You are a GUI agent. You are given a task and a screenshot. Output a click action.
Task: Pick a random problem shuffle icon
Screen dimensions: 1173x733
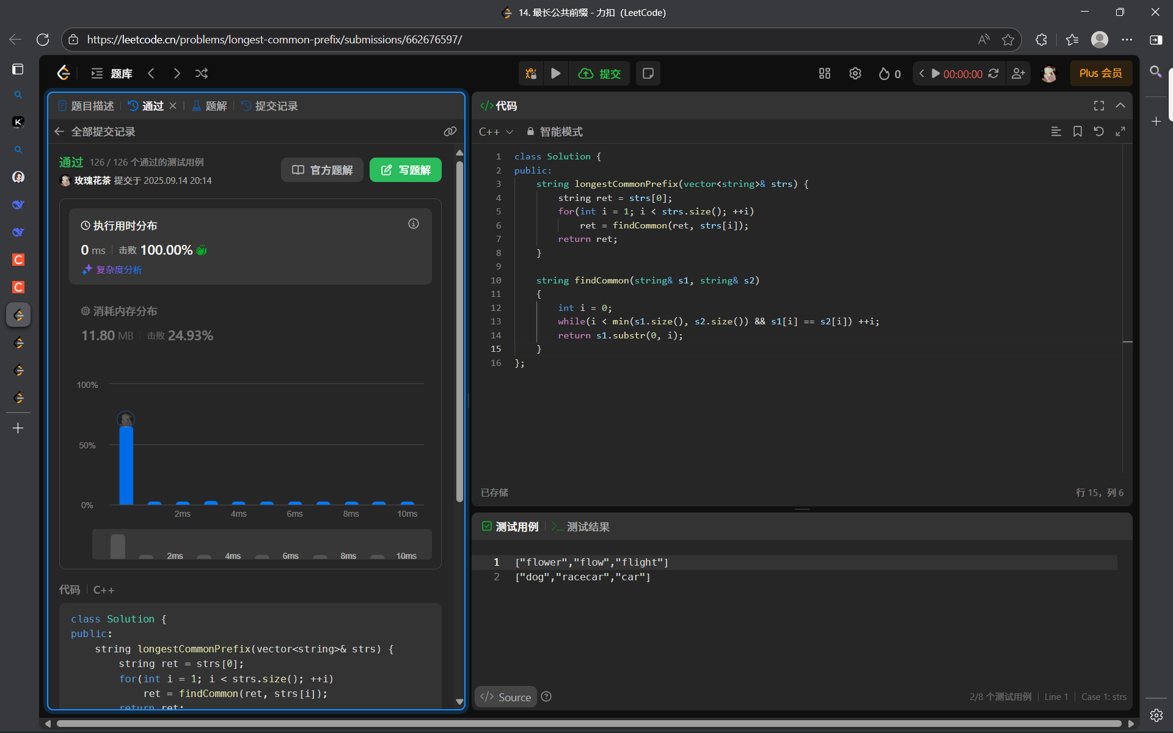202,73
